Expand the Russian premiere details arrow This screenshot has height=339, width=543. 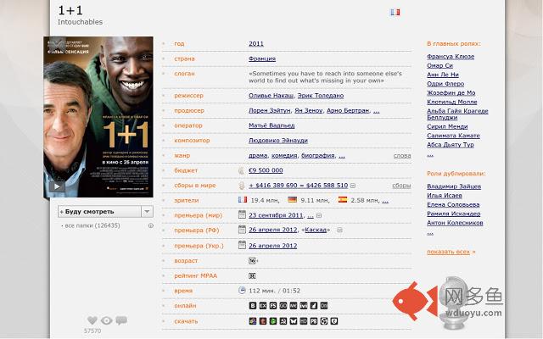[339, 230]
